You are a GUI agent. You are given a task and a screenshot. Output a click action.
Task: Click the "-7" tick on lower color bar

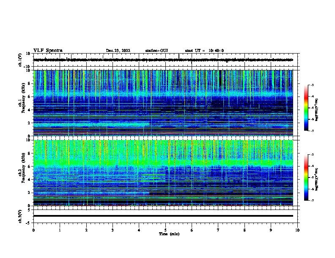click(312, 200)
